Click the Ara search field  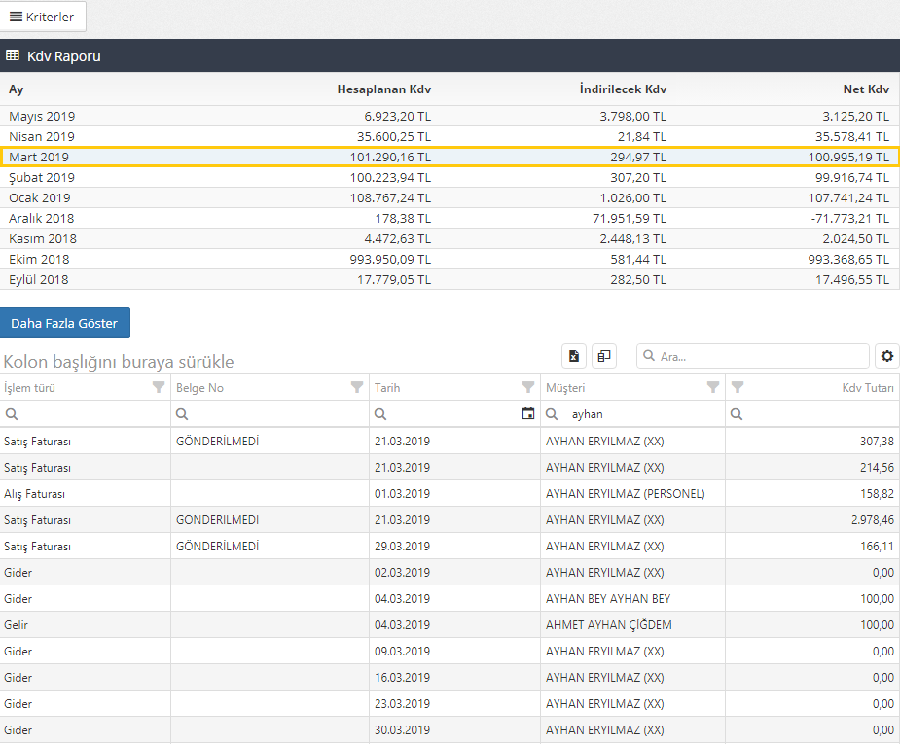[x=759, y=356]
